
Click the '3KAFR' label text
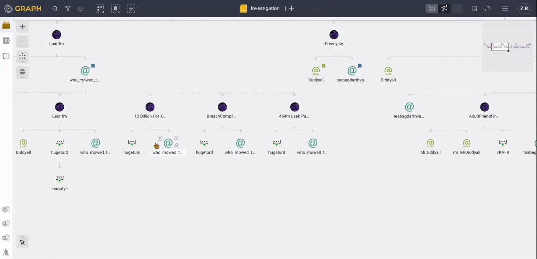pyautogui.click(x=503, y=152)
